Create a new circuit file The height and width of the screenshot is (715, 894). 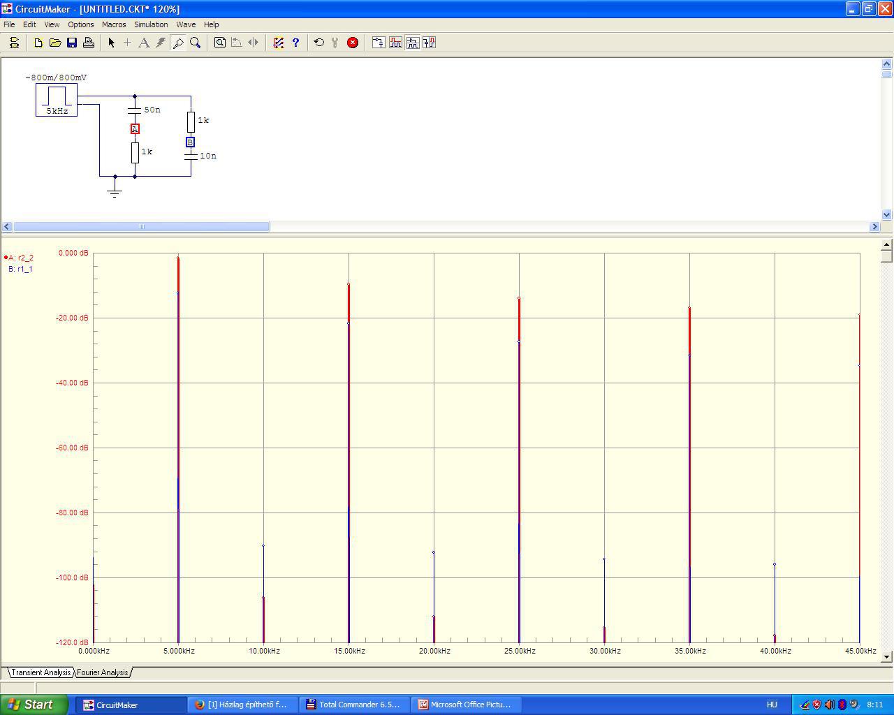(38, 43)
